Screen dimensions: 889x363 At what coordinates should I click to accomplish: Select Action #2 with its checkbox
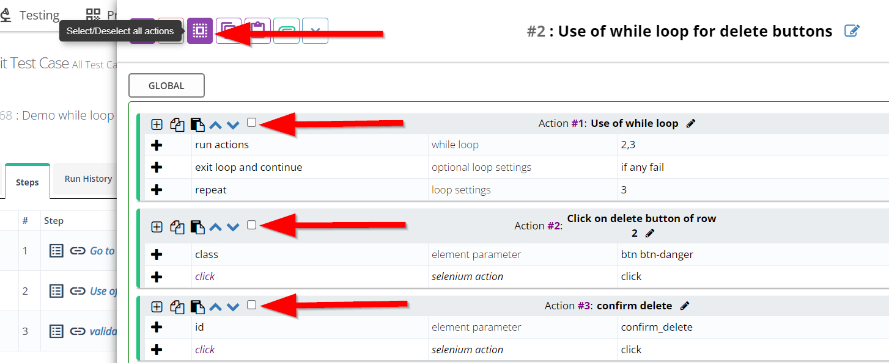pyautogui.click(x=251, y=225)
